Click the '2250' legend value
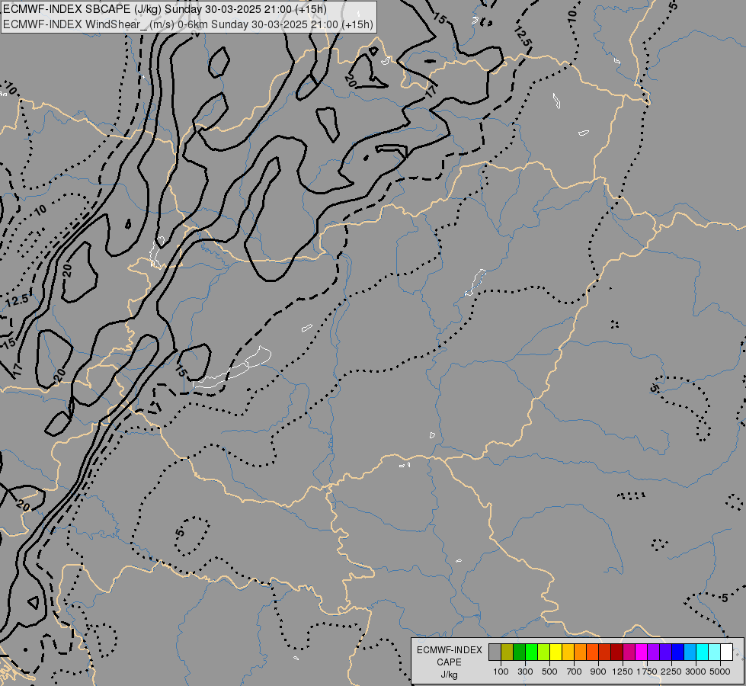The image size is (746, 686). 671,672
